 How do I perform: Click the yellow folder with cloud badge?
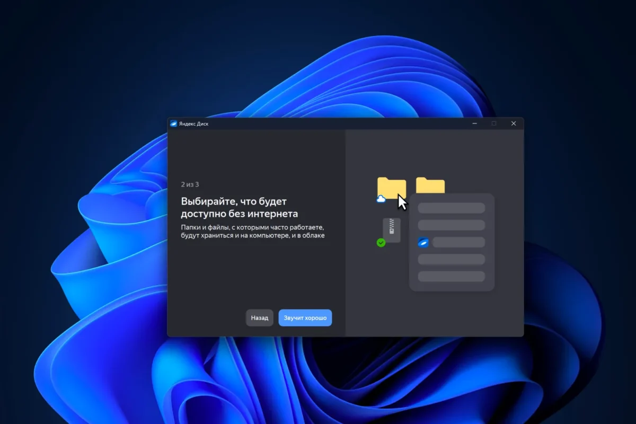(391, 189)
